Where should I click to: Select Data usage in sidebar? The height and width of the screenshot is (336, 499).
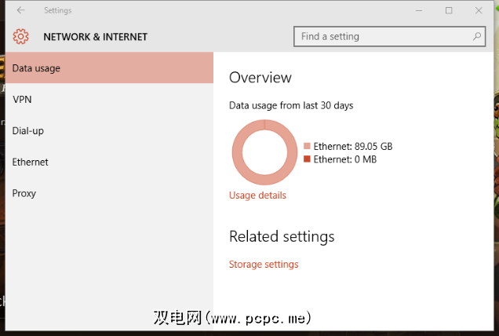(108, 68)
